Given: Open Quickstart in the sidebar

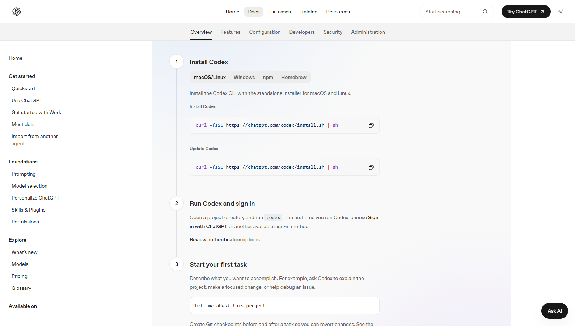Looking at the screenshot, I should pyautogui.click(x=24, y=88).
